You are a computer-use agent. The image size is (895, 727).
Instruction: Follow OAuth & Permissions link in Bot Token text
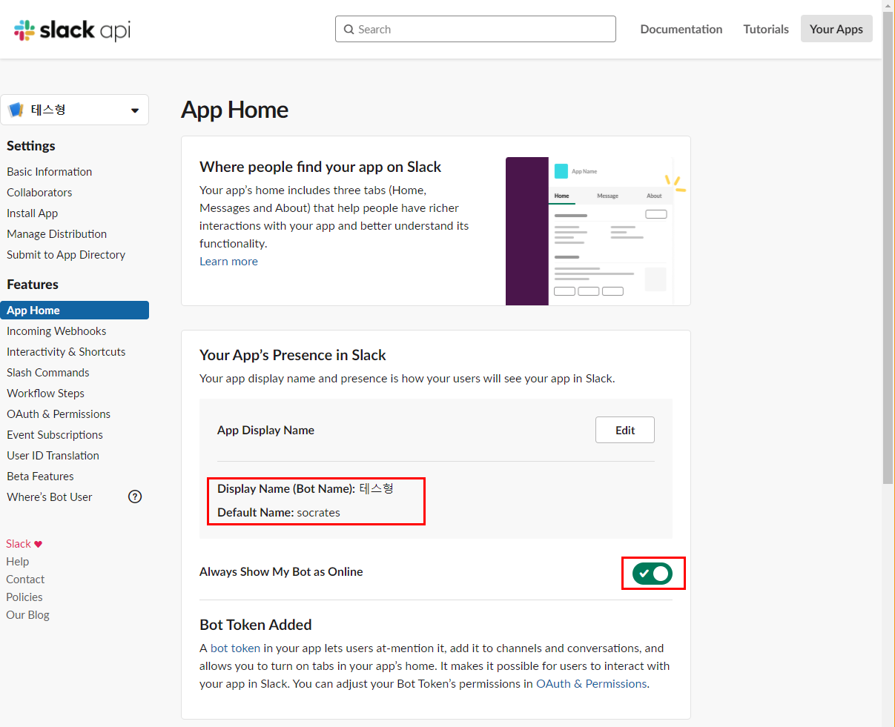591,684
